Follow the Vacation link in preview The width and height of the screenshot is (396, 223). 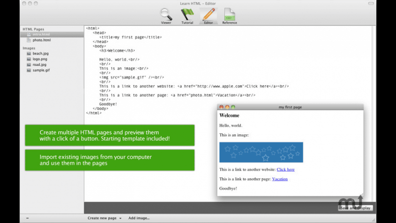click(279, 179)
